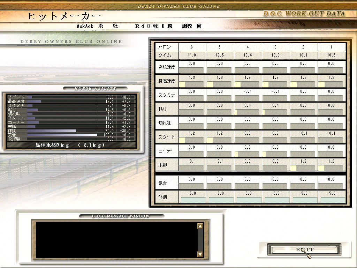357x268 pixels.
Task: Click inside the black D.O.C. message window
Action: 116,240
